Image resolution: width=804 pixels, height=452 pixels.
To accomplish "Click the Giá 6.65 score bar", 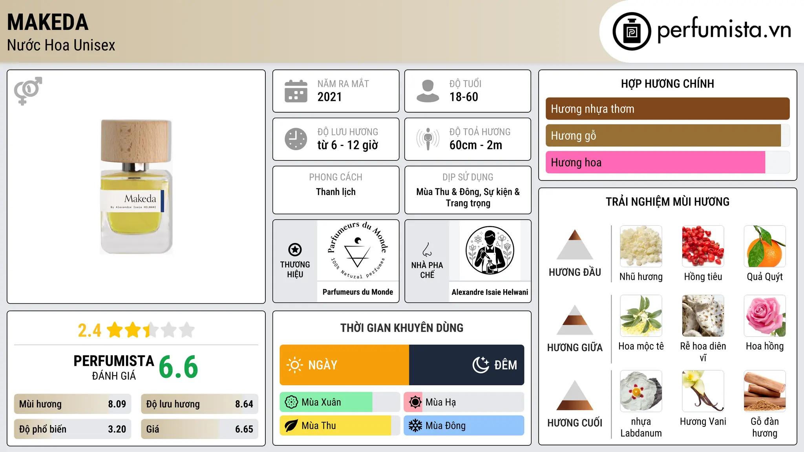I will (199, 429).
